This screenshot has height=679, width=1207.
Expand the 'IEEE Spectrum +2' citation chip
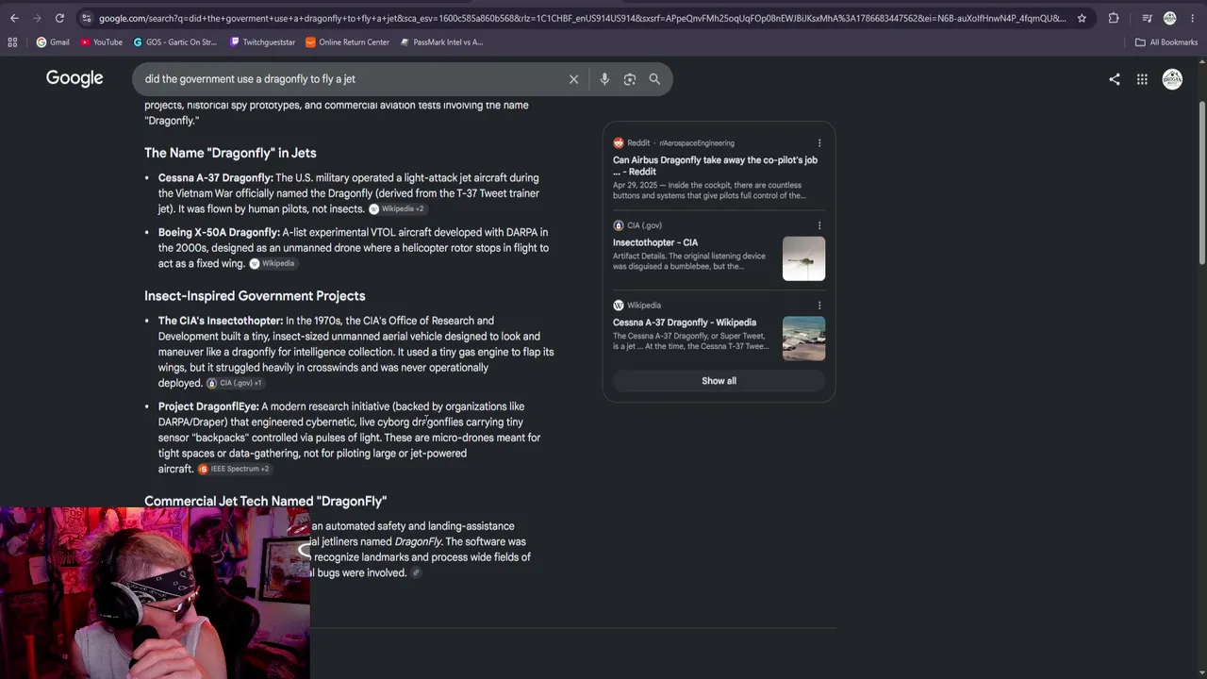coord(234,470)
